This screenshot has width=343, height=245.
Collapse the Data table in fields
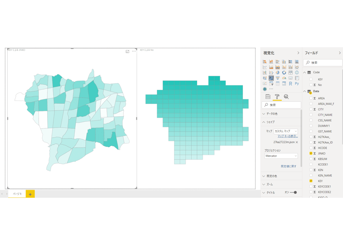click(304, 91)
